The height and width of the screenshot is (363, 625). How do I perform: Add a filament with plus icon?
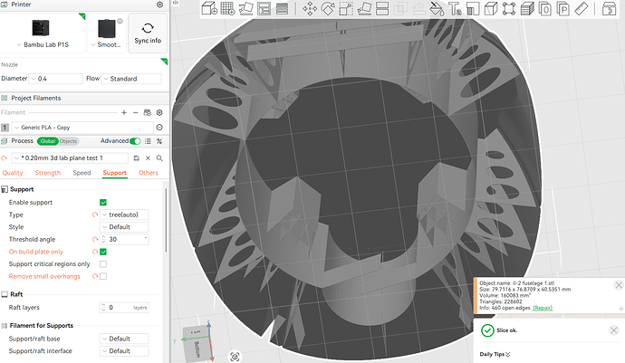click(x=124, y=113)
